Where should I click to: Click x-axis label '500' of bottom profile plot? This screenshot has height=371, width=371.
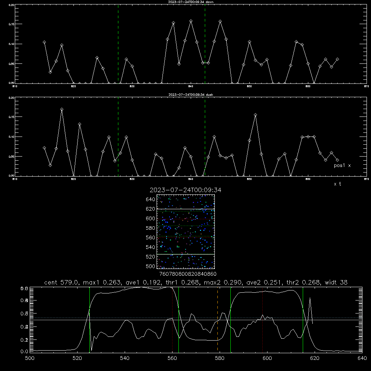30,358
